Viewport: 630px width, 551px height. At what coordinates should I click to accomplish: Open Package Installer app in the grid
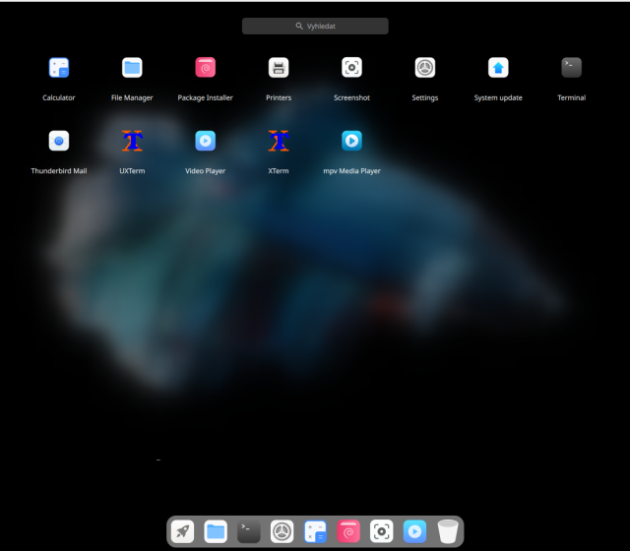coord(205,68)
